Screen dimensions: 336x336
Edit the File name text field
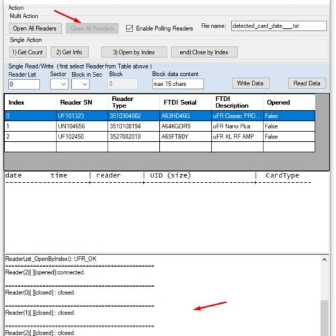click(279, 26)
